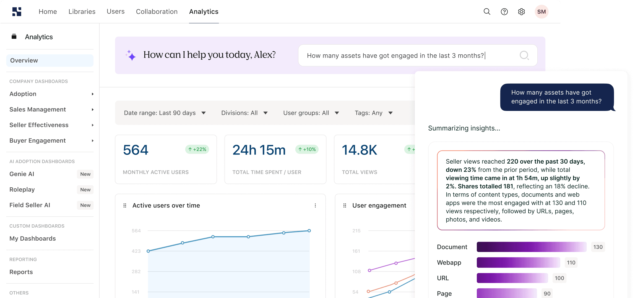Open the Tags Any dropdown

tap(374, 113)
